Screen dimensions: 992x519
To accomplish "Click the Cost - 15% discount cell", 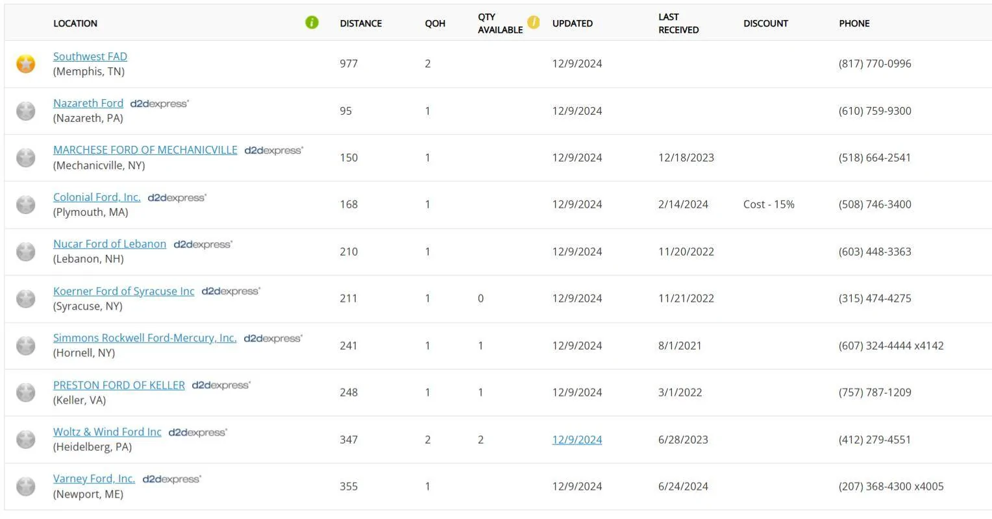I will pyautogui.click(x=769, y=204).
